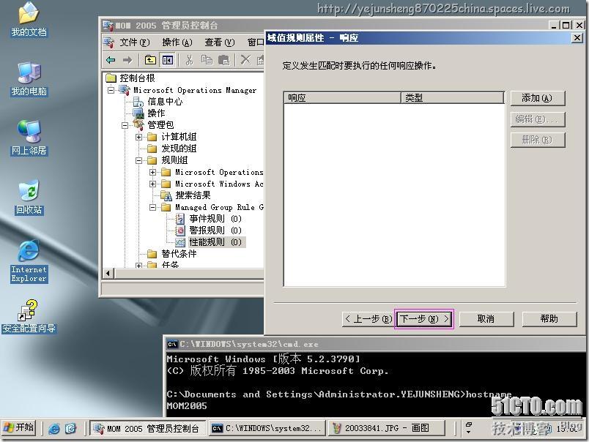589x442 pixels.
Task: Open the 文件(F) menu
Action: pos(135,42)
